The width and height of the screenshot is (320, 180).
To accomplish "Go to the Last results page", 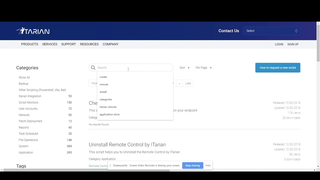I will 188,83.
